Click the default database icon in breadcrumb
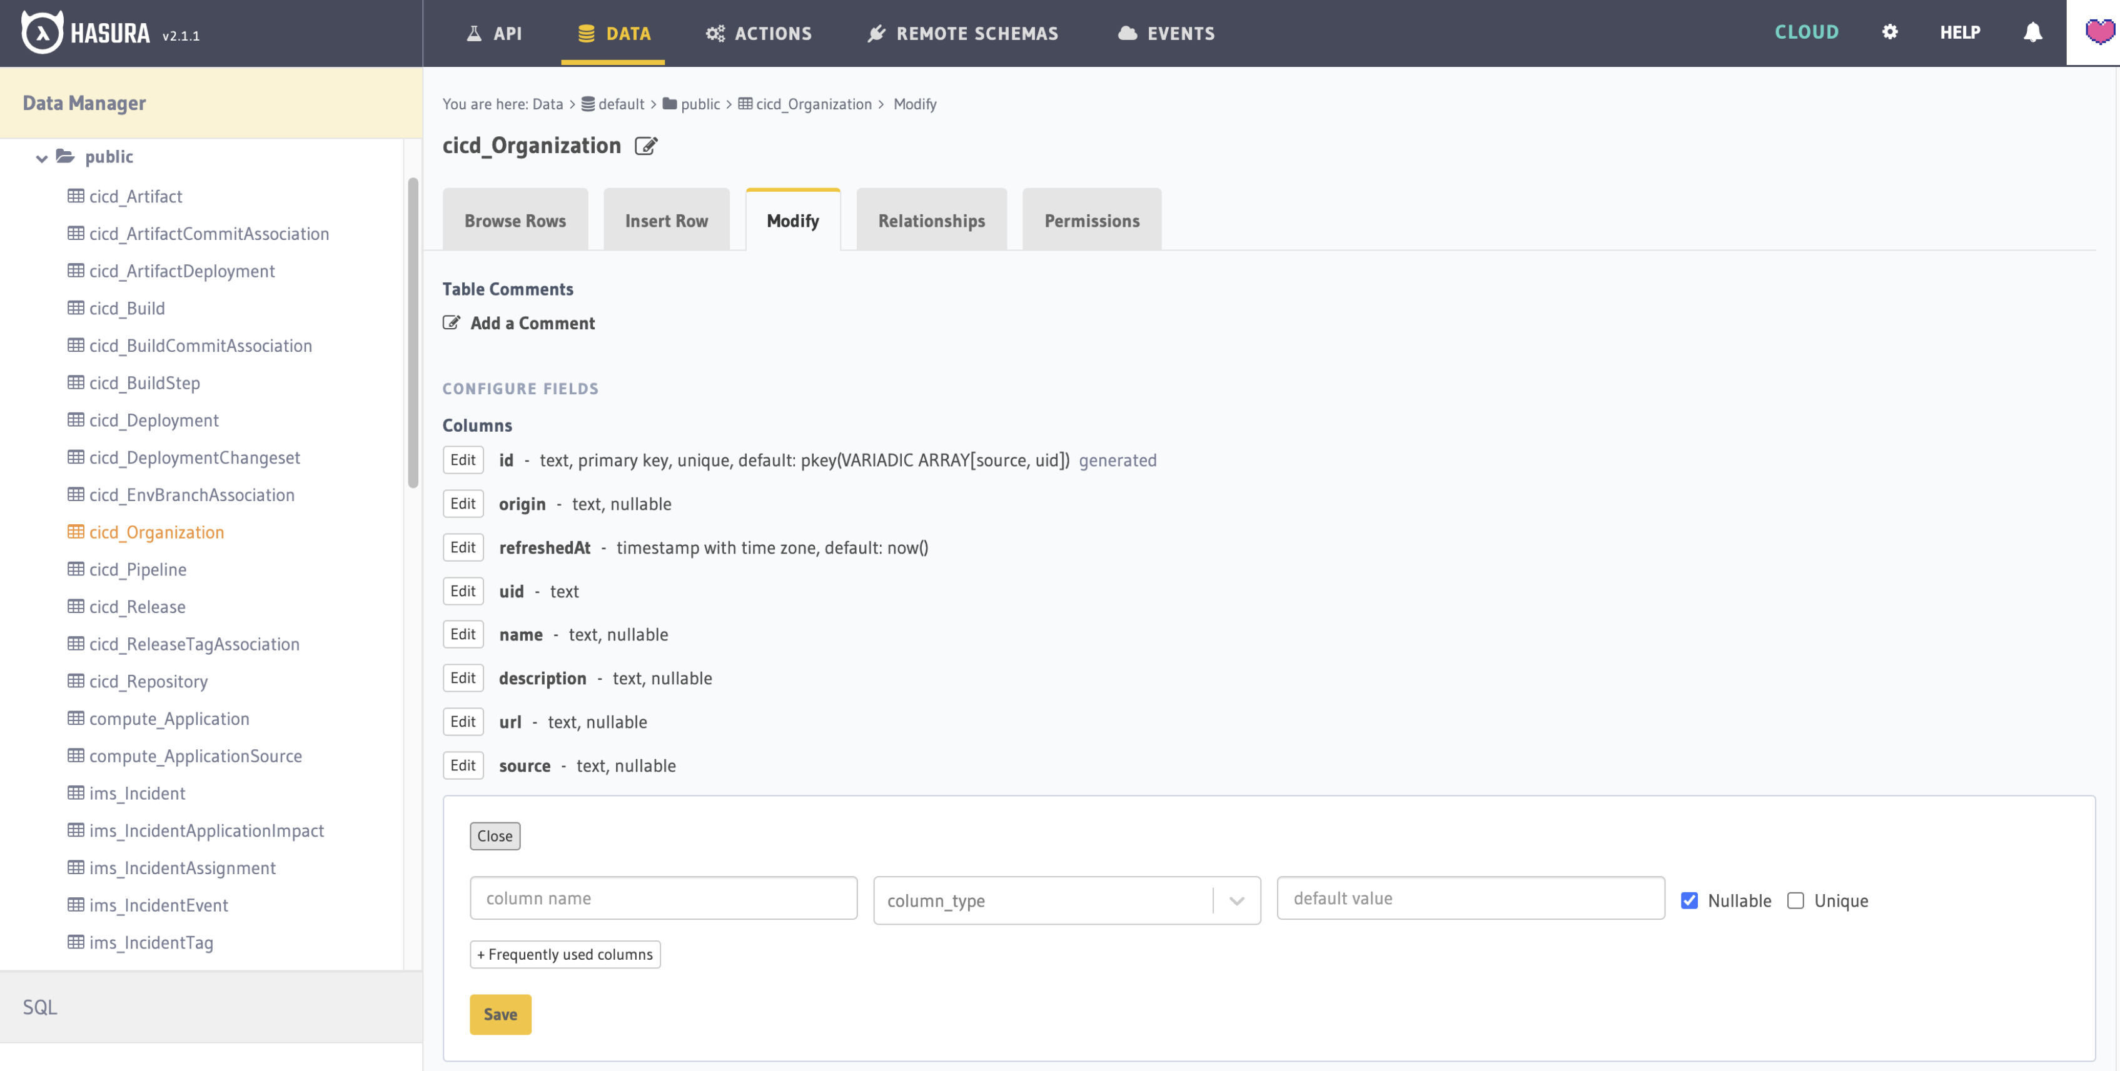 coord(588,104)
